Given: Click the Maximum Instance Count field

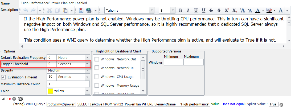Looking at the screenshot, I should [68, 84].
